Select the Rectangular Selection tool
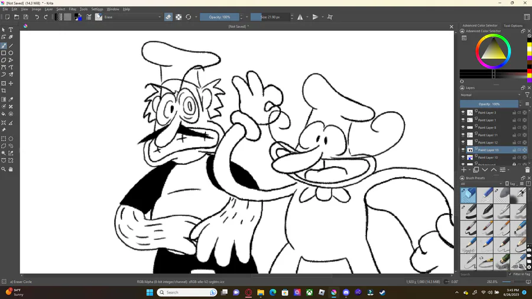 click(4, 139)
